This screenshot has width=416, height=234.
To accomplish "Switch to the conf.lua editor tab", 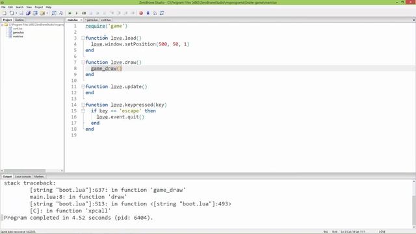I will pyautogui.click(x=105, y=20).
